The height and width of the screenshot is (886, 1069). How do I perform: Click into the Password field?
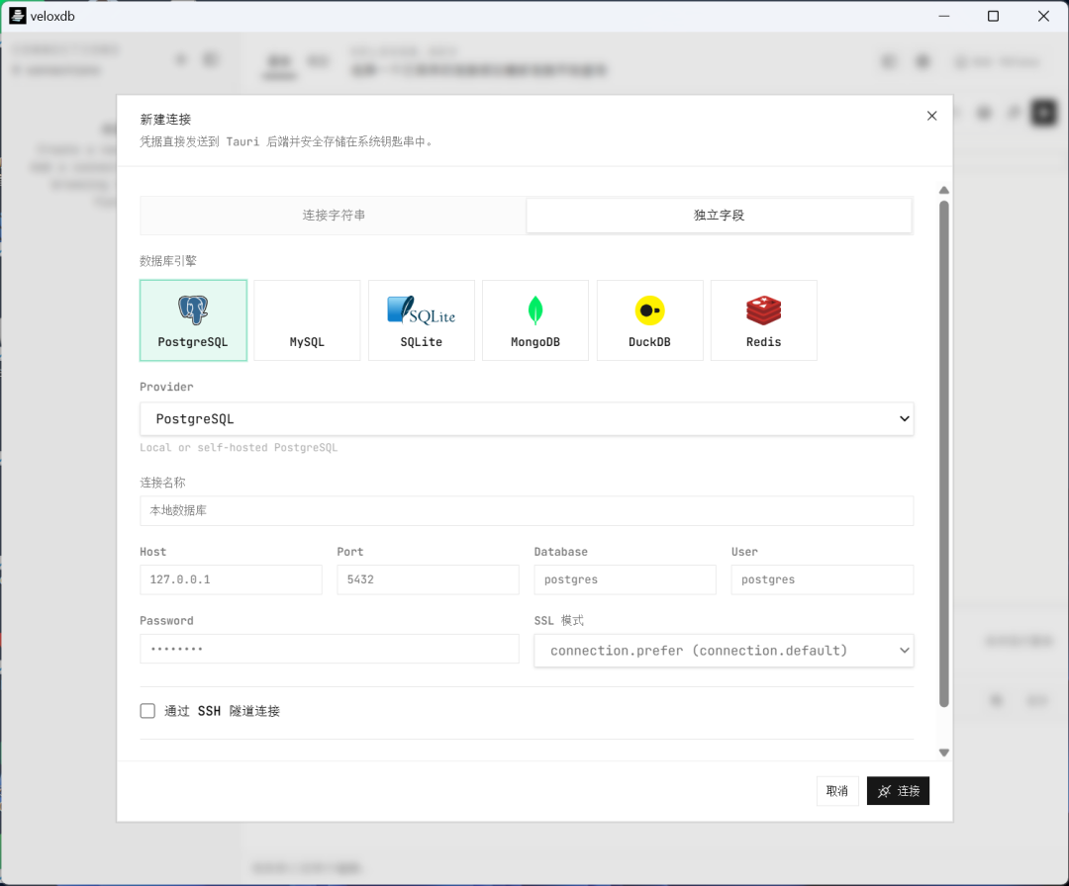[330, 649]
